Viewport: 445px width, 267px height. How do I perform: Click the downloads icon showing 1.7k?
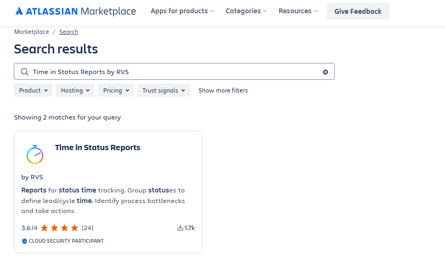pos(180,228)
